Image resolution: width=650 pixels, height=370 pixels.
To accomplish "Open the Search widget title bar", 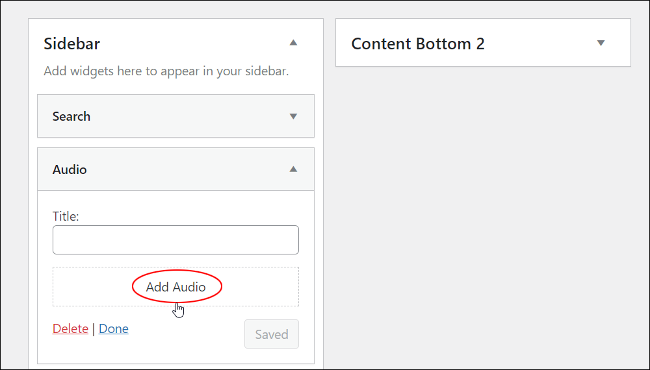I will point(175,116).
